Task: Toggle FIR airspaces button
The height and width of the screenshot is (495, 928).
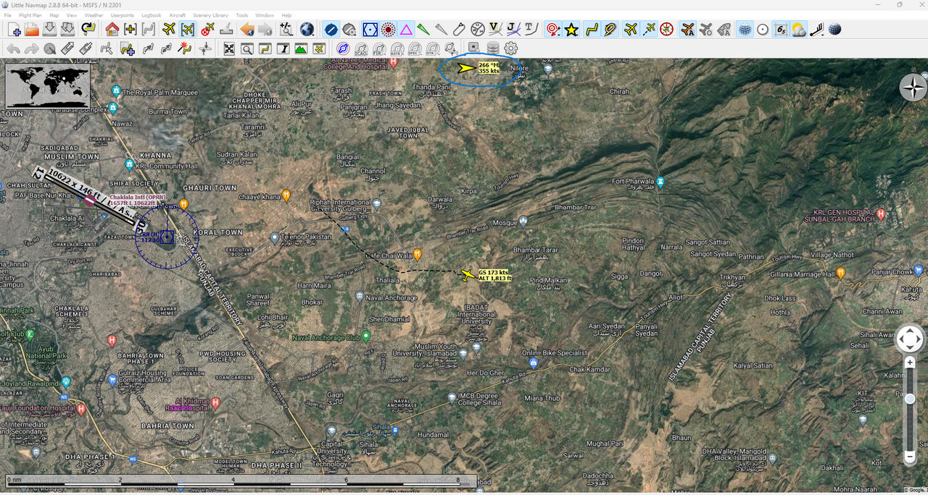Action: [x=379, y=48]
